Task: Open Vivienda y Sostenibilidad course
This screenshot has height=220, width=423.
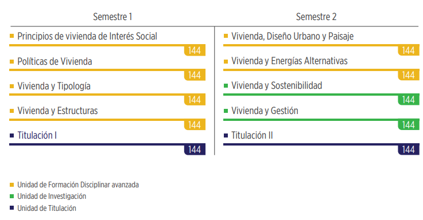Action: [277, 85]
